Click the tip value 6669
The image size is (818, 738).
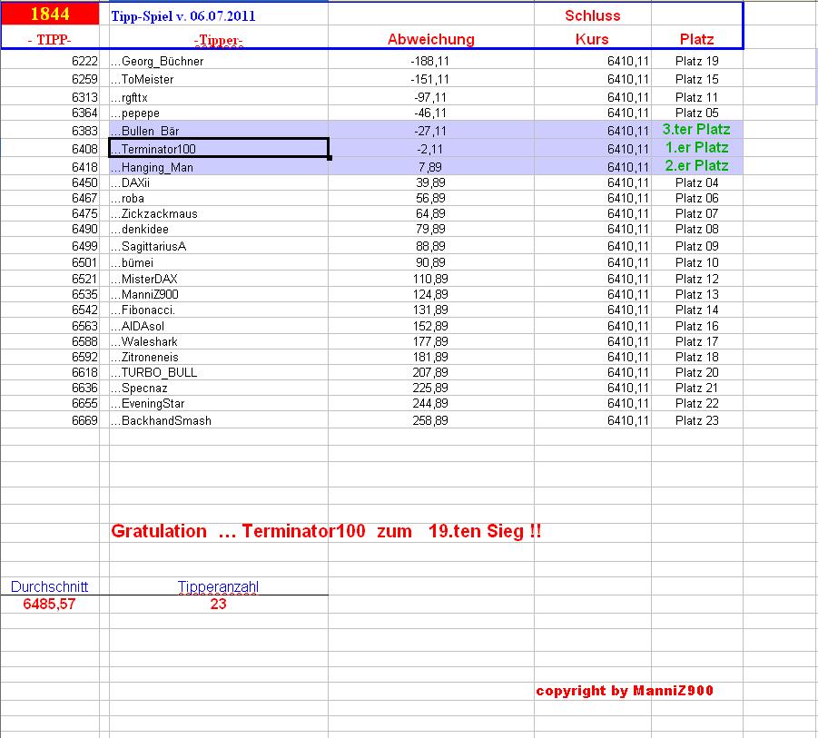coord(84,420)
